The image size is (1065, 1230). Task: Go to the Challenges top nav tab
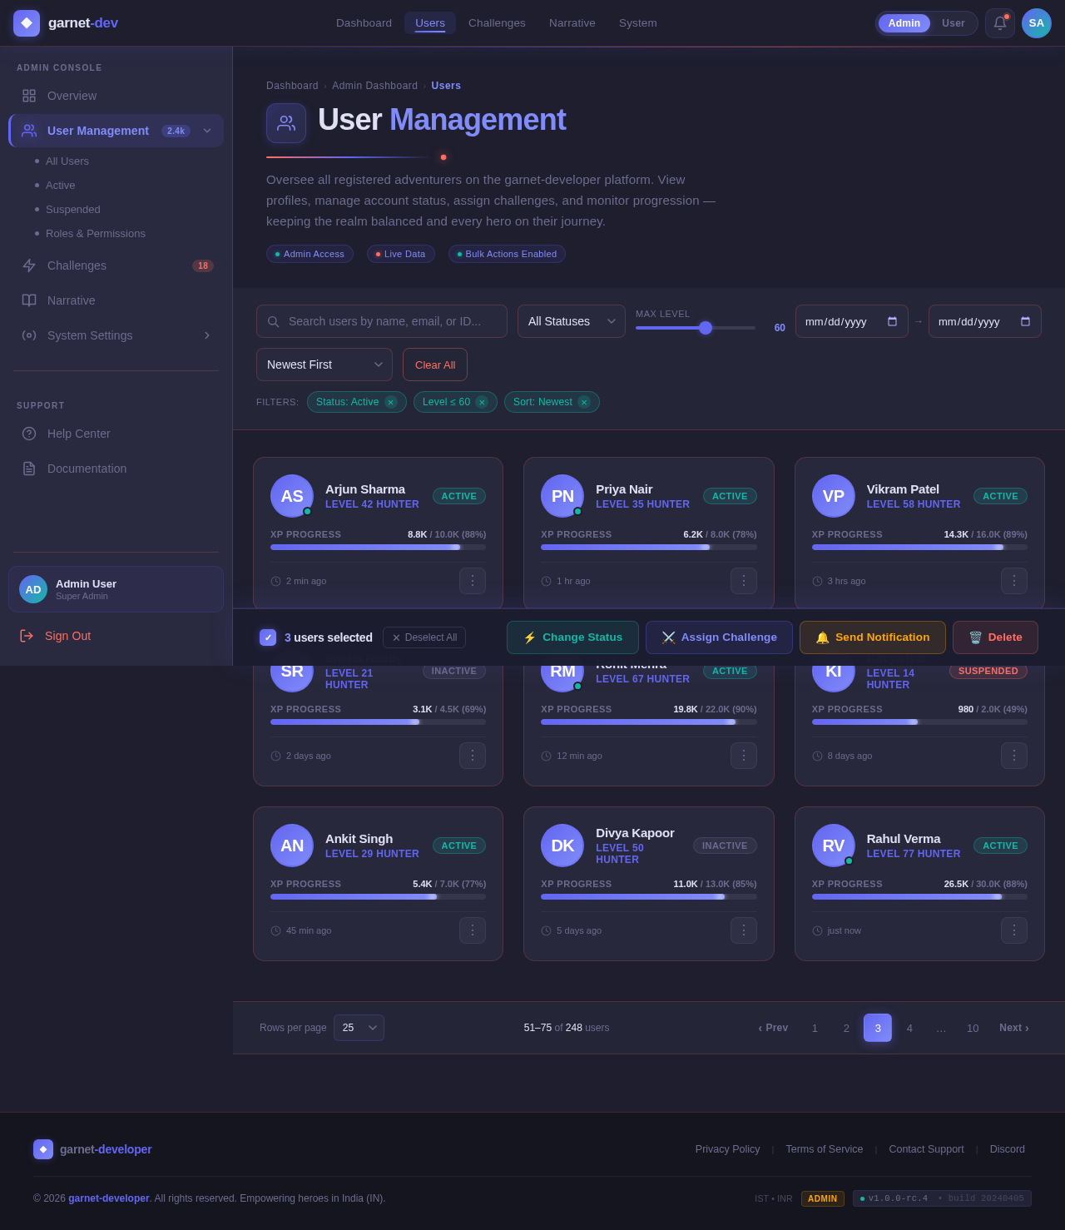pos(497,23)
